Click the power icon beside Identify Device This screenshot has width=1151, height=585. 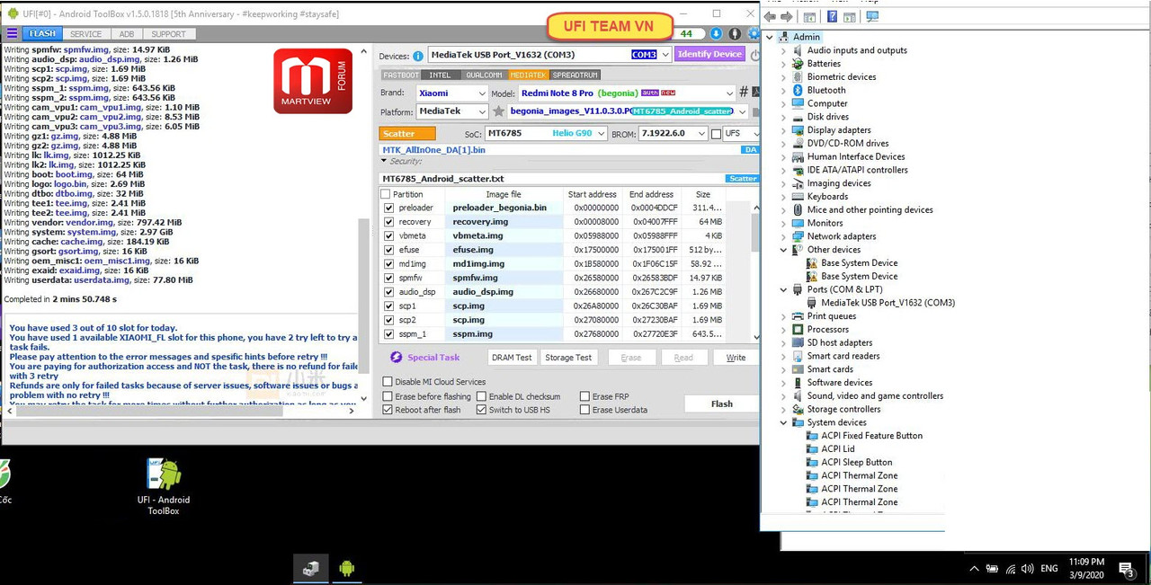tap(754, 55)
